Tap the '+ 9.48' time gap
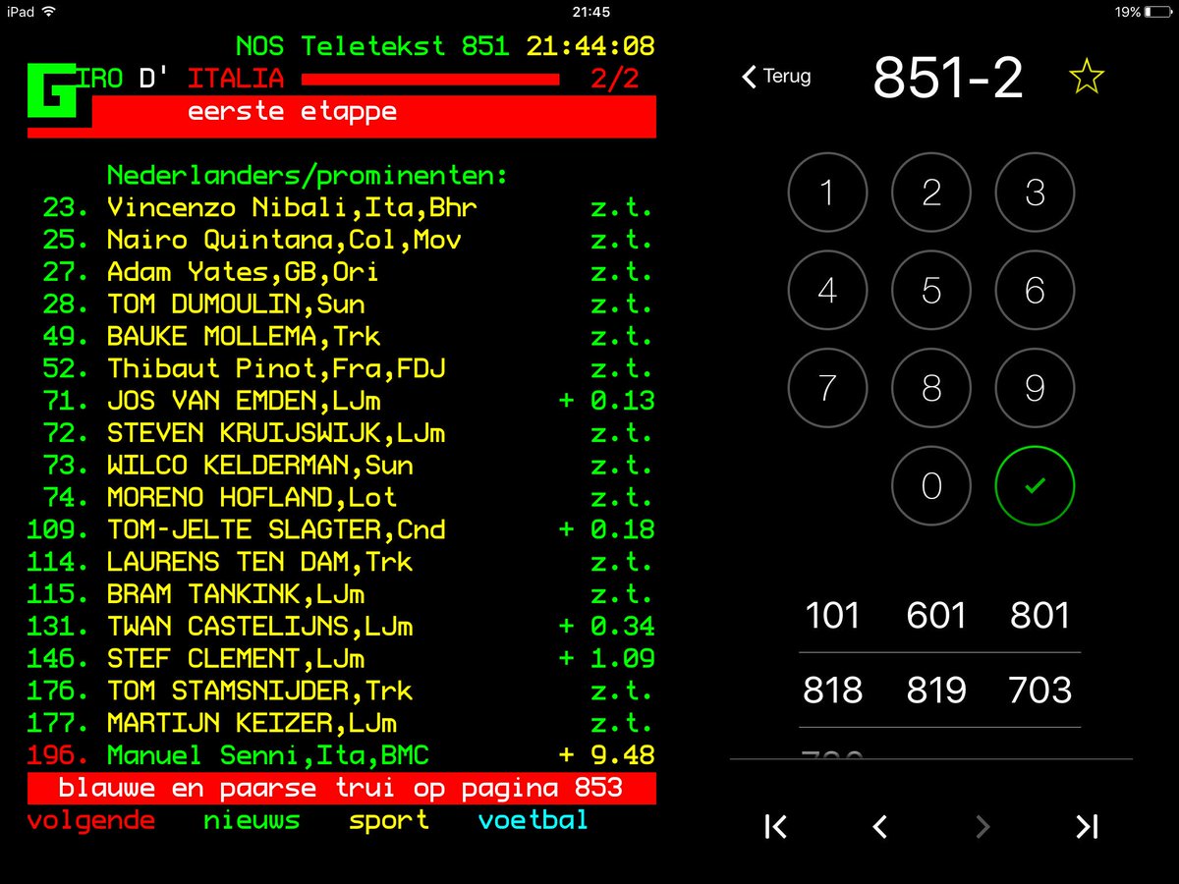1179x884 pixels. coord(606,755)
